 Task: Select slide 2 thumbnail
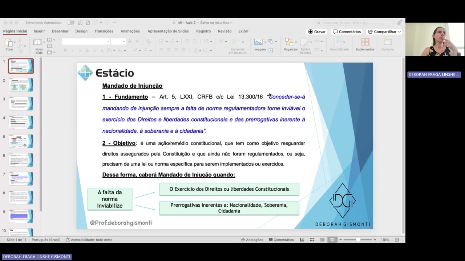pos(21,85)
